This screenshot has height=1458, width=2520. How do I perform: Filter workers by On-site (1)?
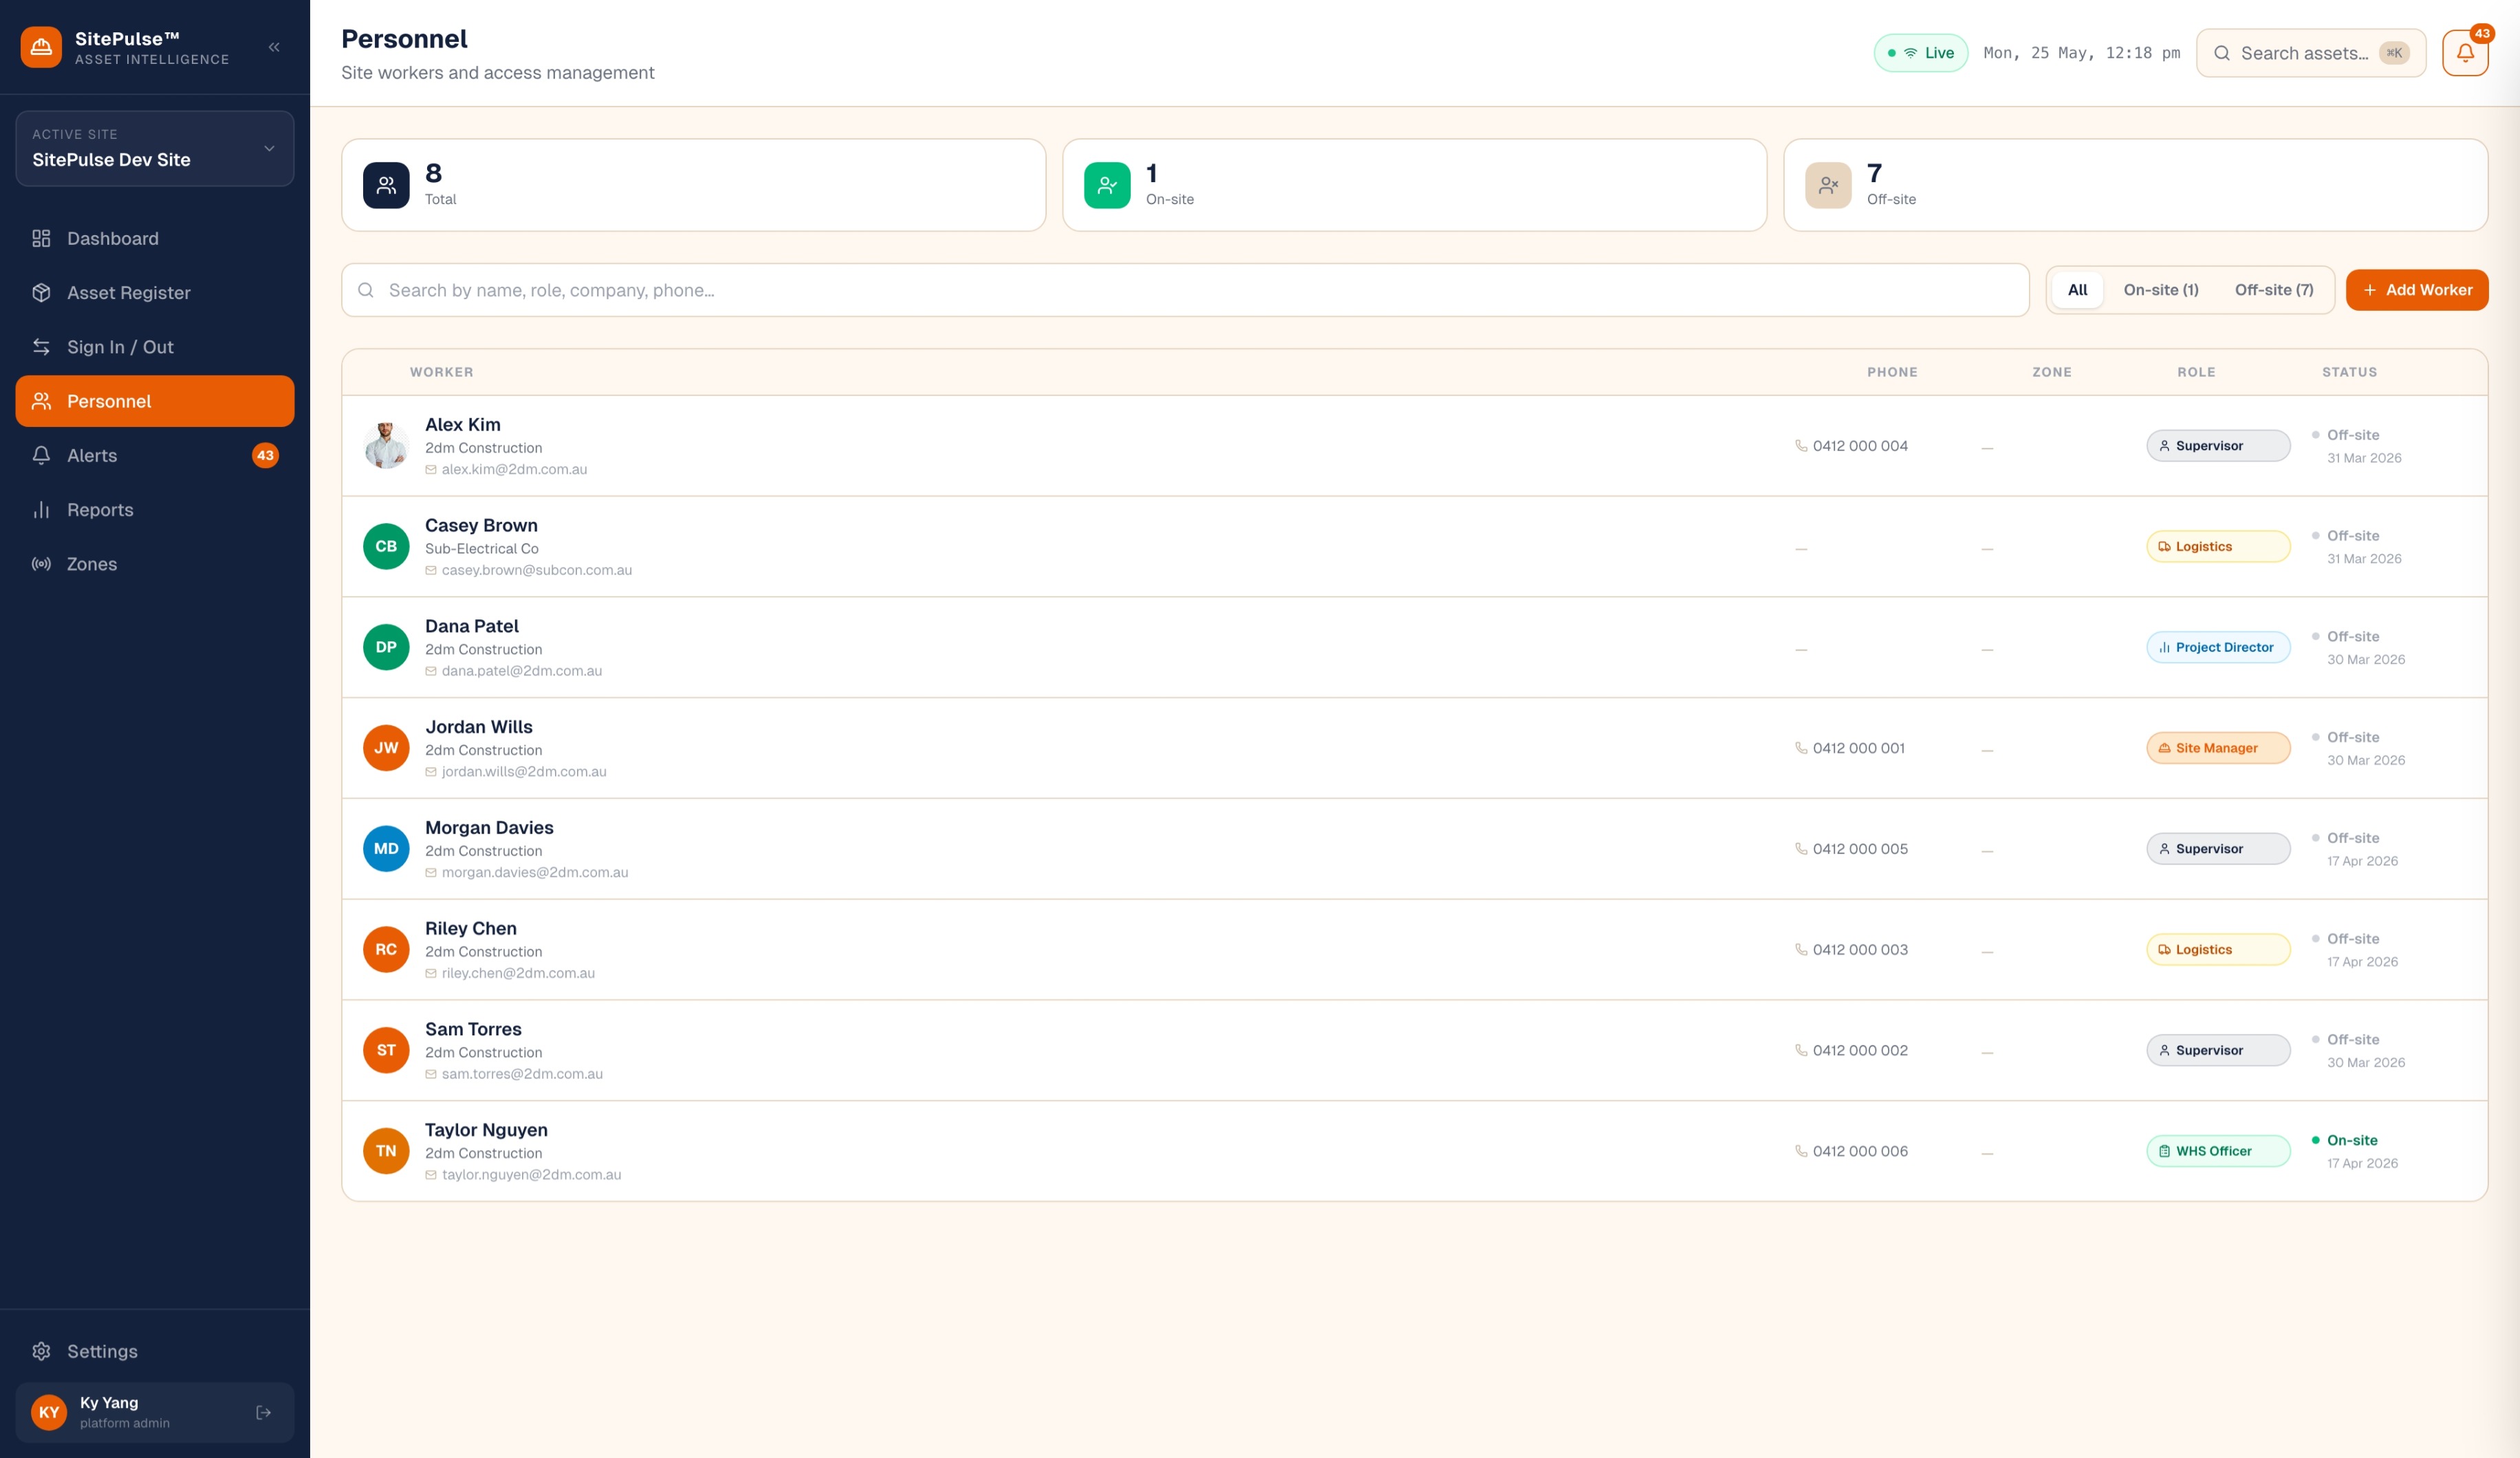2161,290
